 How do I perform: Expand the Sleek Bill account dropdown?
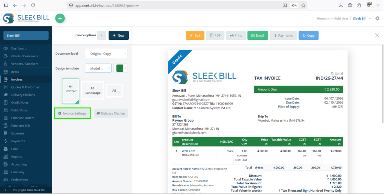(x=362, y=18)
